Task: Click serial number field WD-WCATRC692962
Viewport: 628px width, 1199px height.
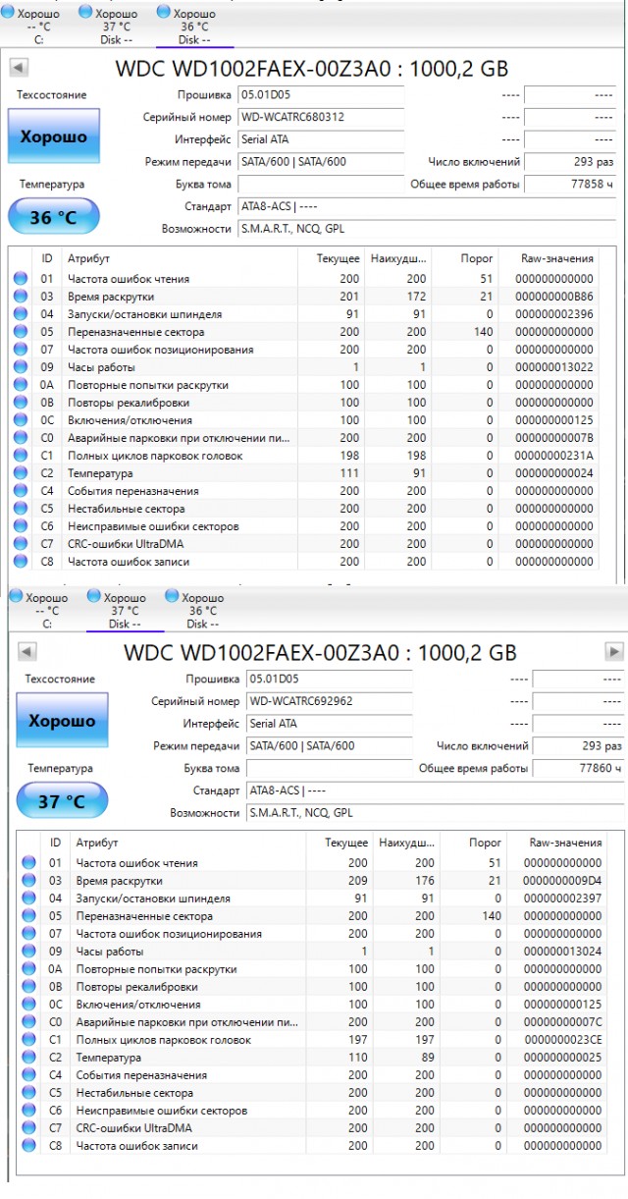Action: pos(329,701)
